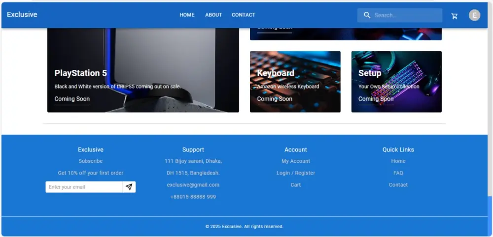Open My Account footer link

tap(295, 161)
